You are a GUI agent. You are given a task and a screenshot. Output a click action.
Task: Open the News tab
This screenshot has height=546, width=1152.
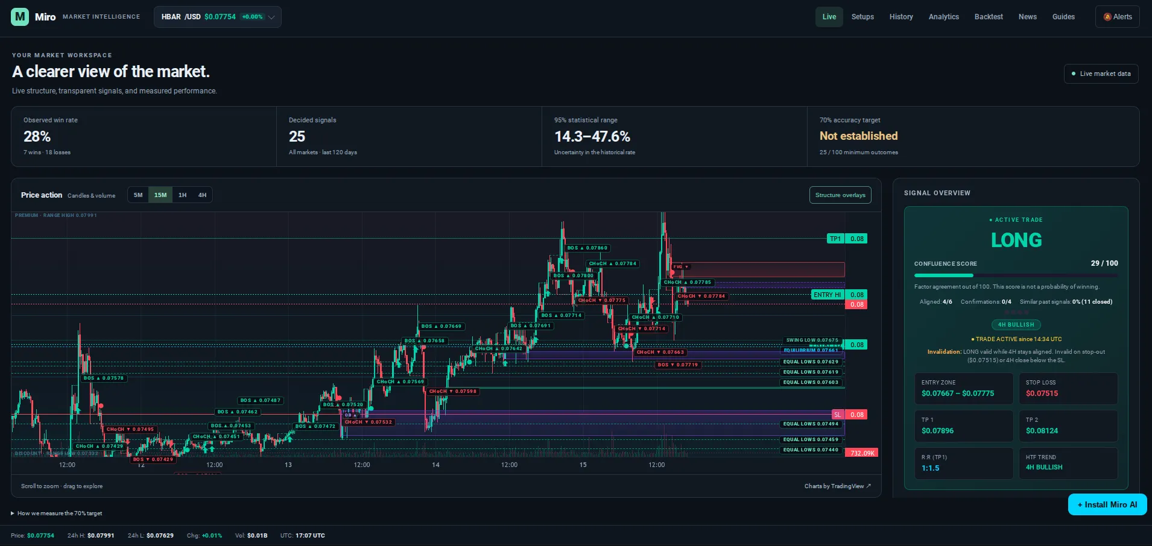click(x=1028, y=17)
